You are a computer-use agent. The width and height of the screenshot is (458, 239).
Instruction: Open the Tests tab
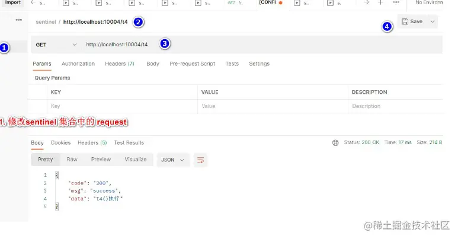tap(232, 64)
